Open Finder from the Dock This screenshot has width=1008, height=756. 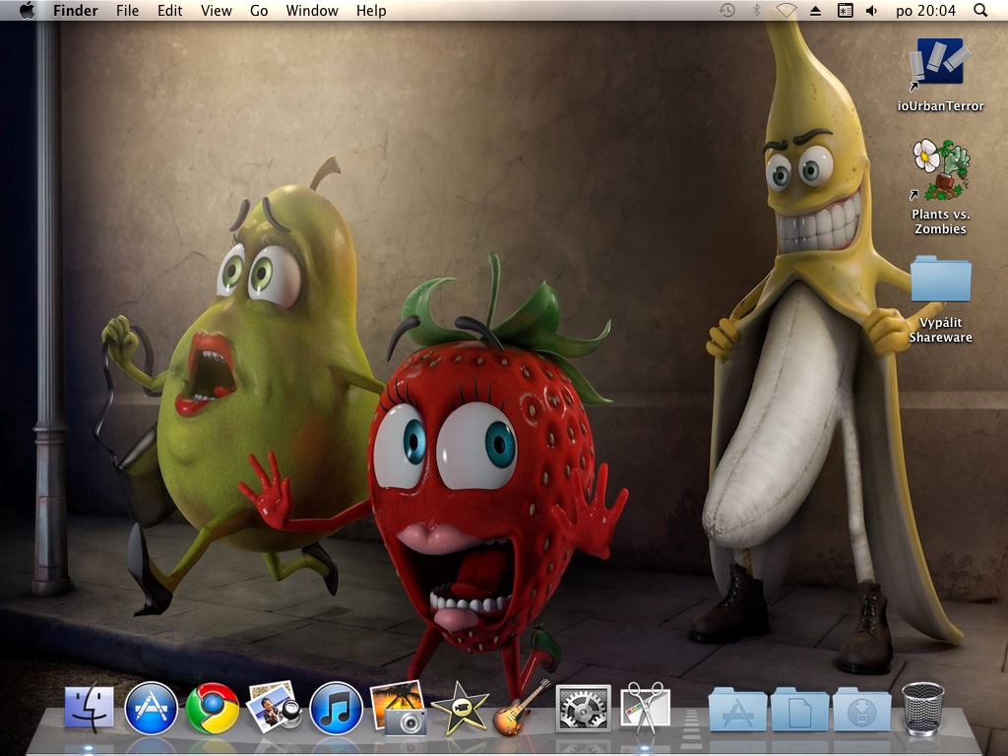coord(90,709)
